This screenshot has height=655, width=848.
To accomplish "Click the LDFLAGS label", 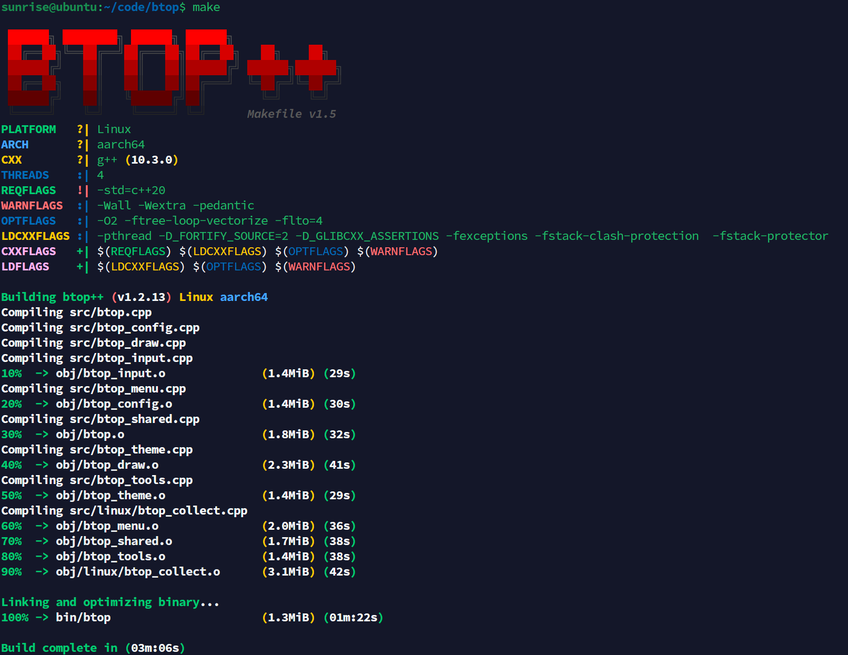I will (25, 267).
